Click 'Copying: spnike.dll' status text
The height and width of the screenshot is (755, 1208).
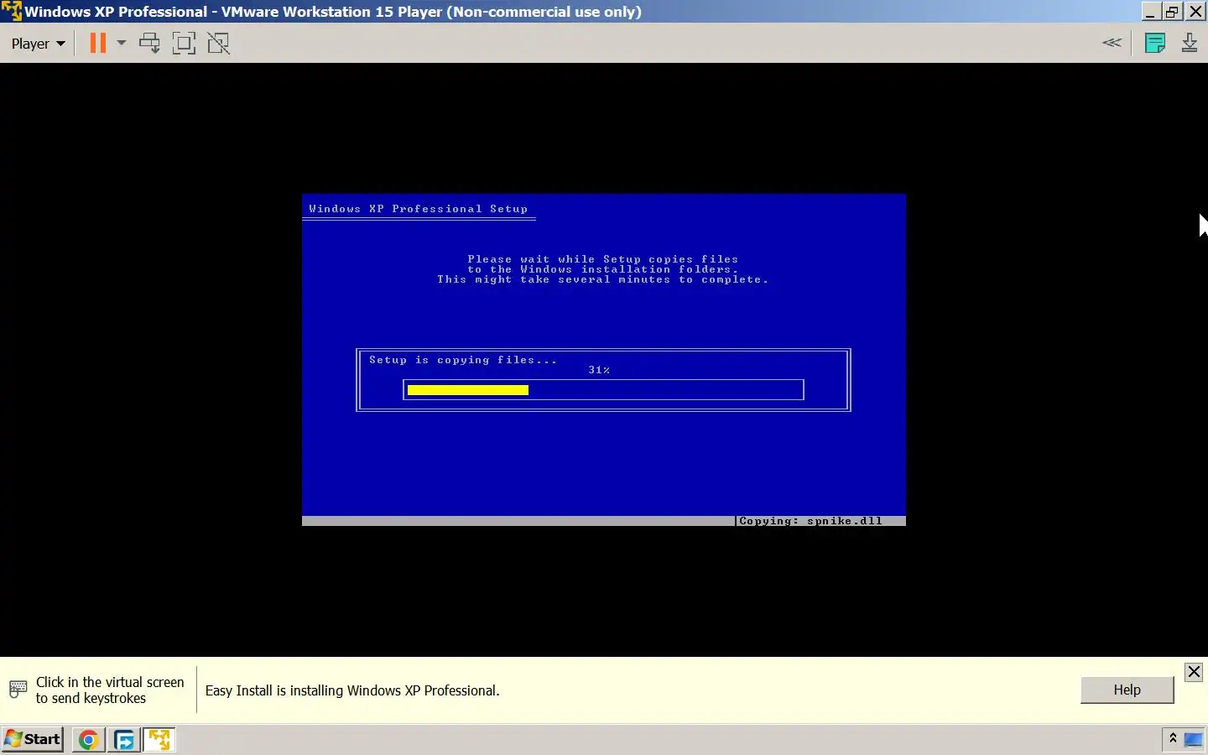pyautogui.click(x=810, y=521)
